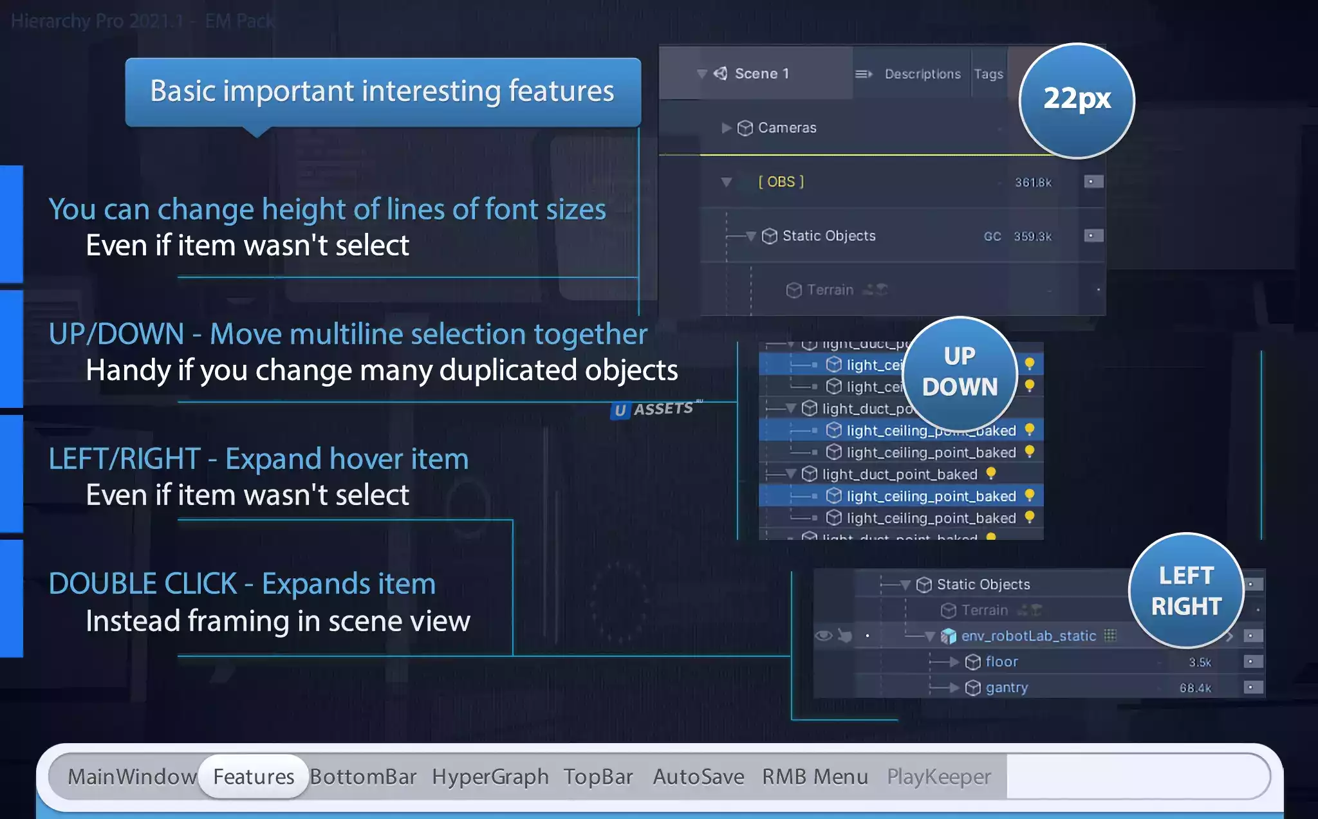Select the floor item in hierarchy
The height and width of the screenshot is (819, 1318).
click(1001, 661)
